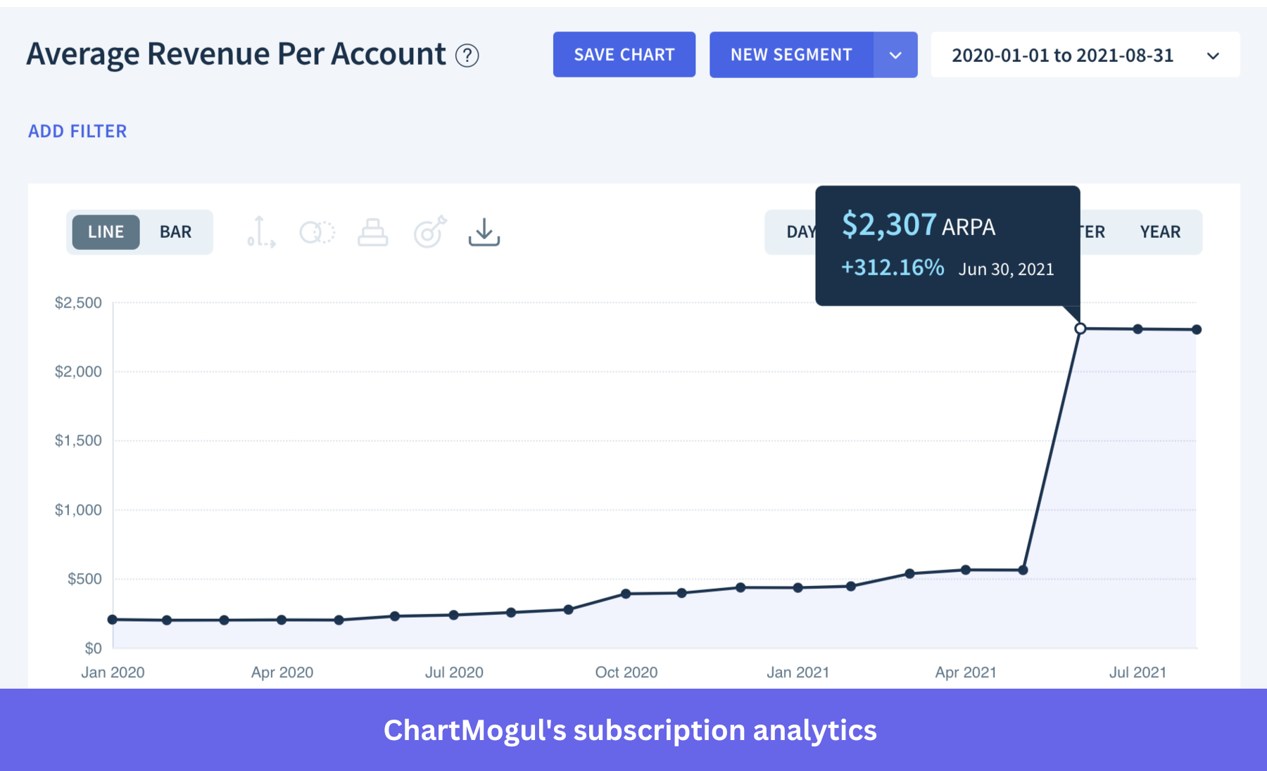
Task: Click the stacked chart view icon
Action: tap(373, 232)
